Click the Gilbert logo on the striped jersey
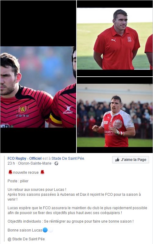153x244 pixels. pos(68,110)
